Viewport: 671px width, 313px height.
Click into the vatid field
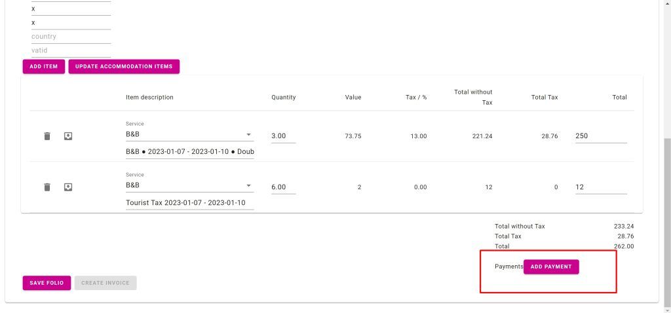click(x=71, y=50)
